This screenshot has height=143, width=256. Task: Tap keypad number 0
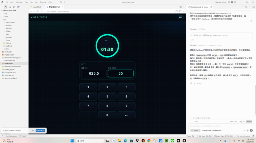click(x=107, y=115)
